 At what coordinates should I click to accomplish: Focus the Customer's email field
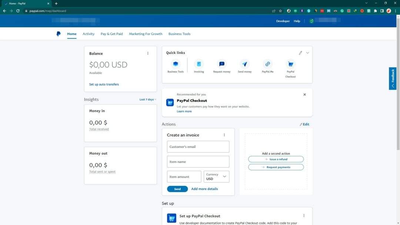pyautogui.click(x=198, y=147)
